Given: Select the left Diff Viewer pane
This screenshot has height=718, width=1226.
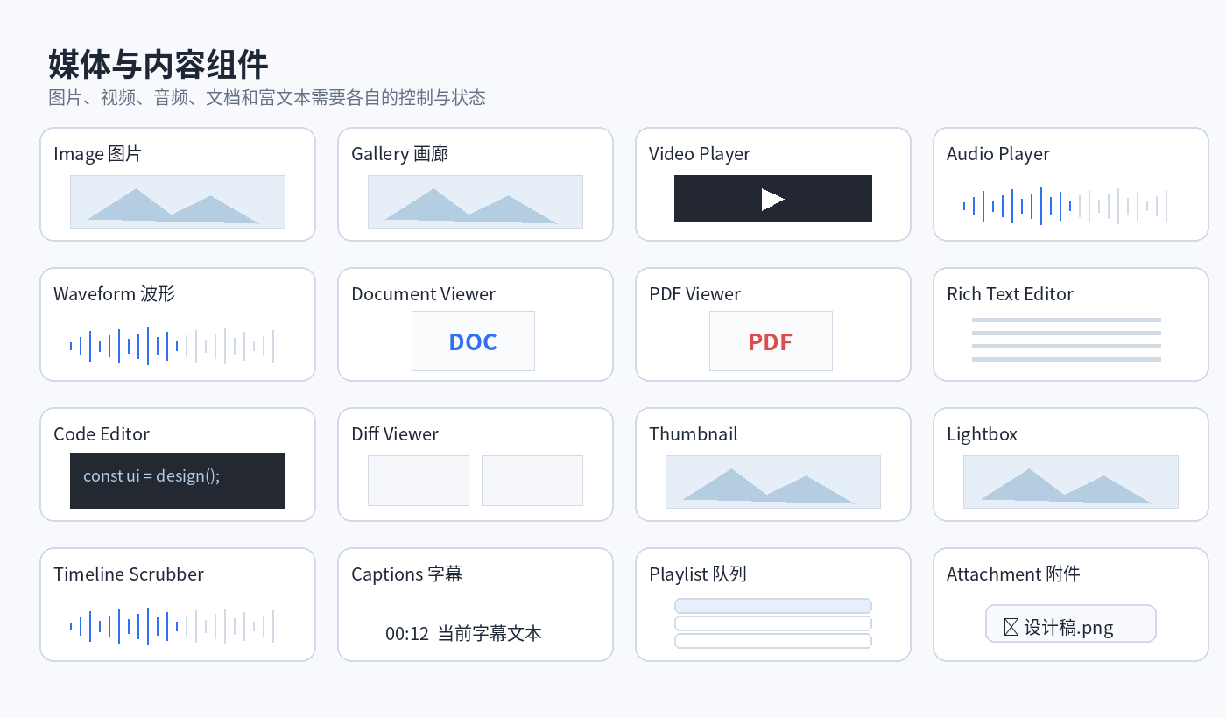Looking at the screenshot, I should click(x=419, y=481).
